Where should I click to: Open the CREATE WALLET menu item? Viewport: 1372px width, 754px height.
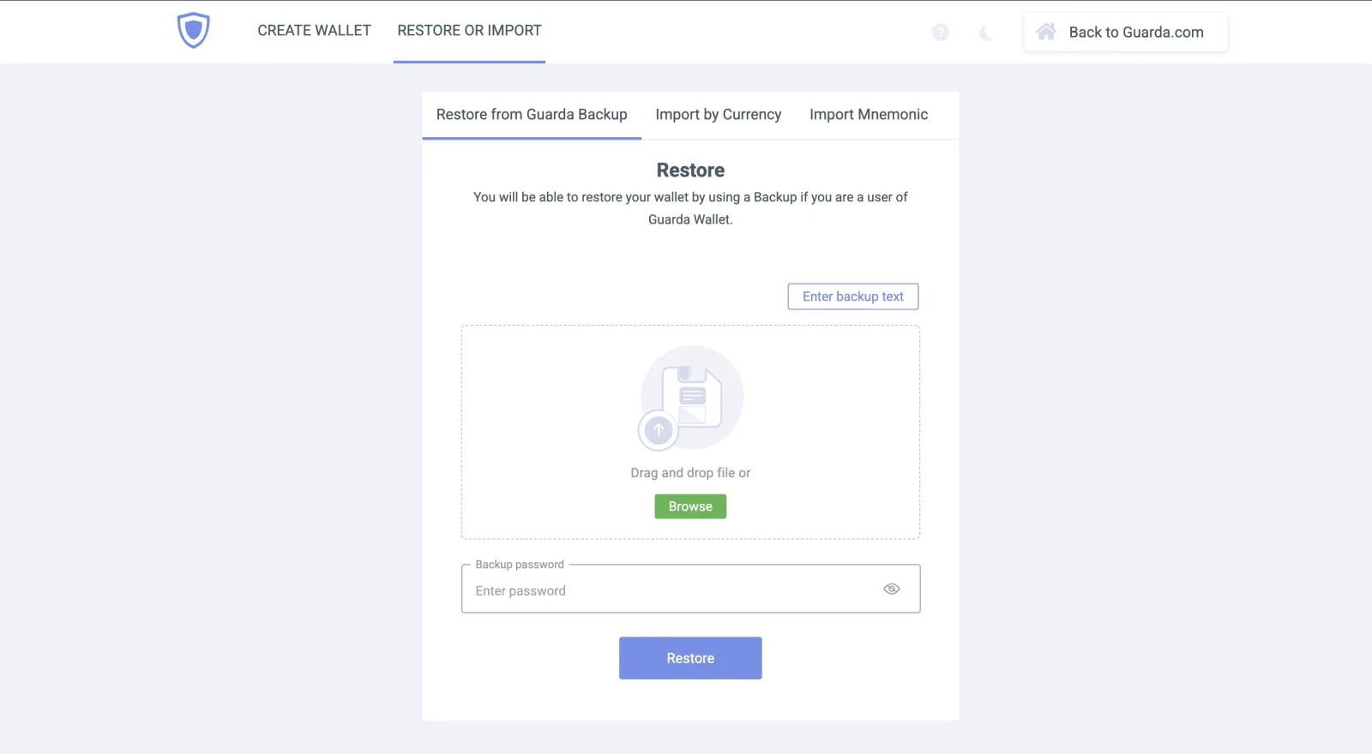tap(314, 31)
